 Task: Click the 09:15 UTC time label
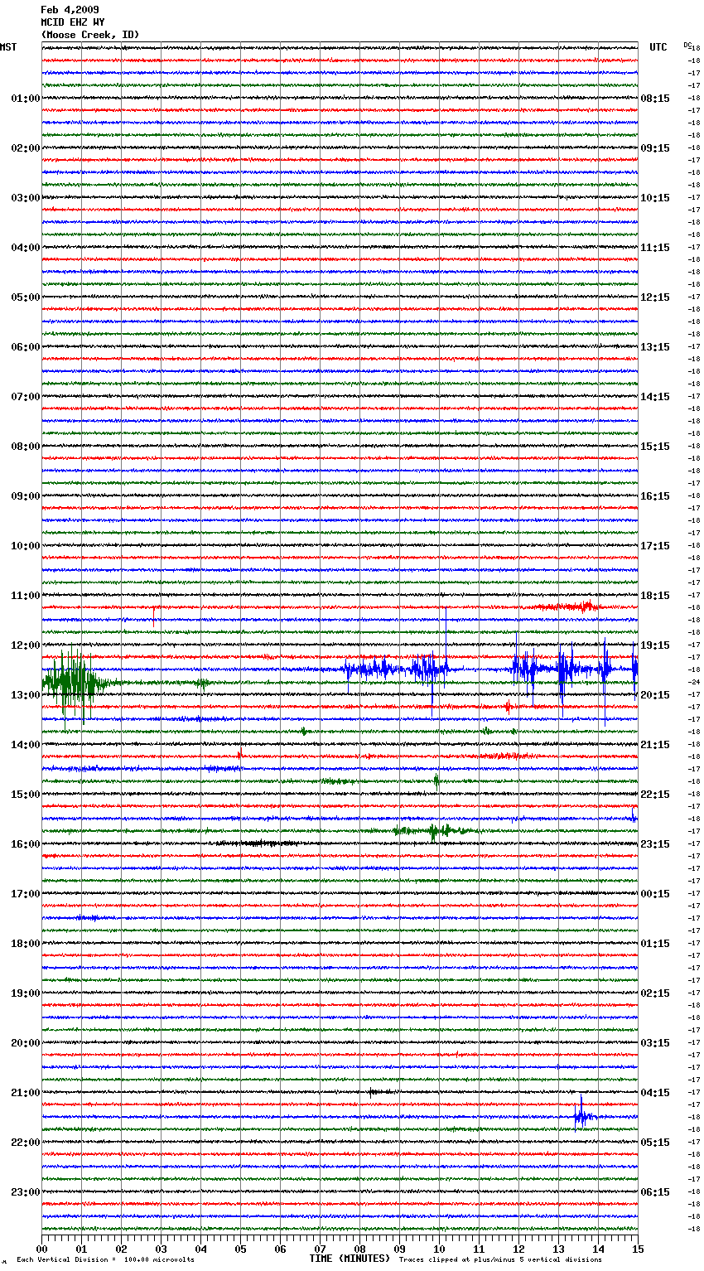tap(655, 148)
